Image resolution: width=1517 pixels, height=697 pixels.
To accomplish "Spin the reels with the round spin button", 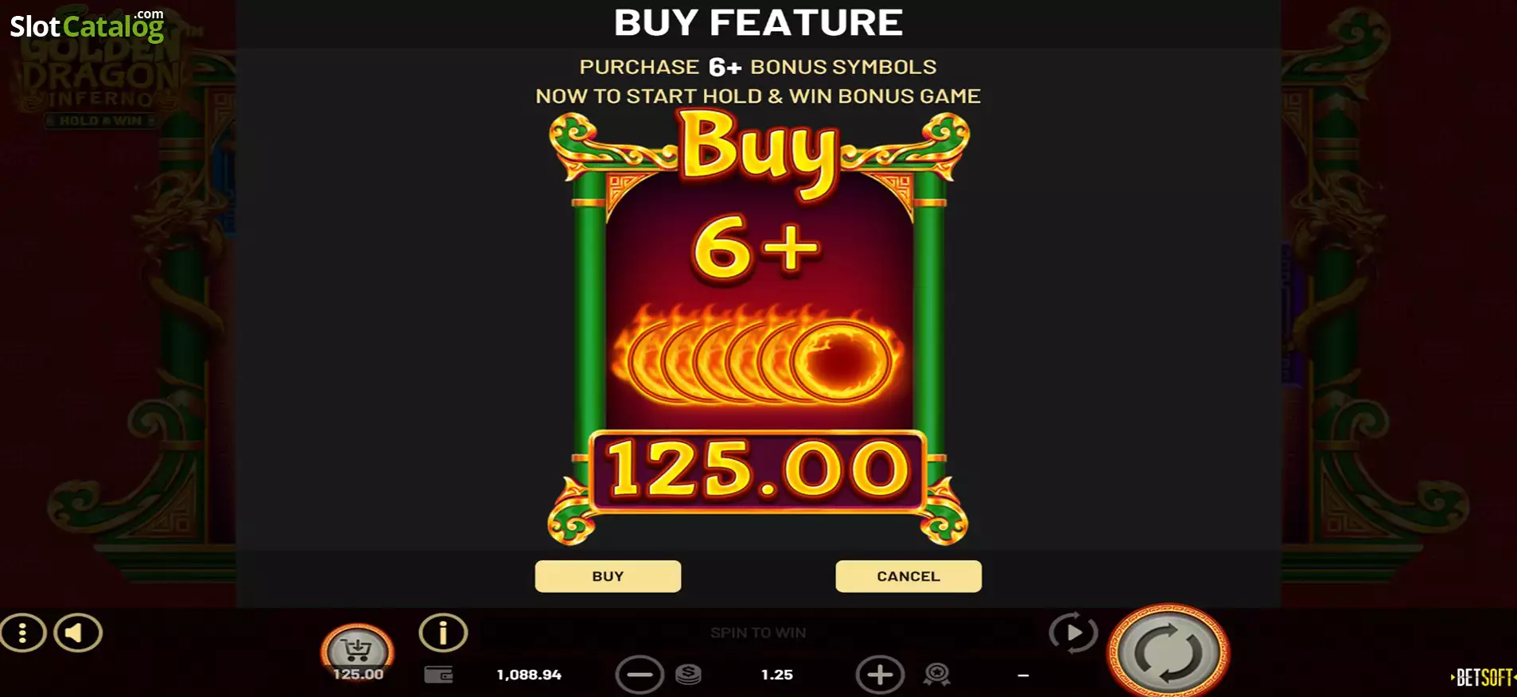I will coord(1169,651).
